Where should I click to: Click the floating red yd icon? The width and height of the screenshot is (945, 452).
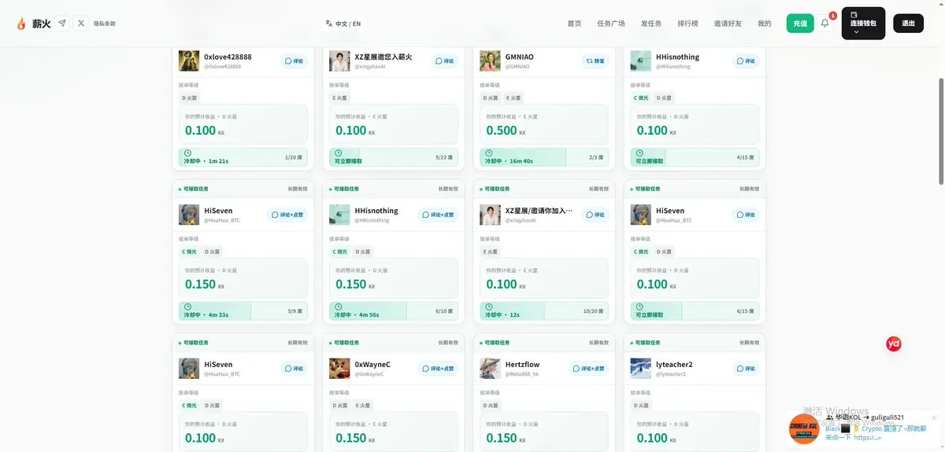tap(893, 344)
